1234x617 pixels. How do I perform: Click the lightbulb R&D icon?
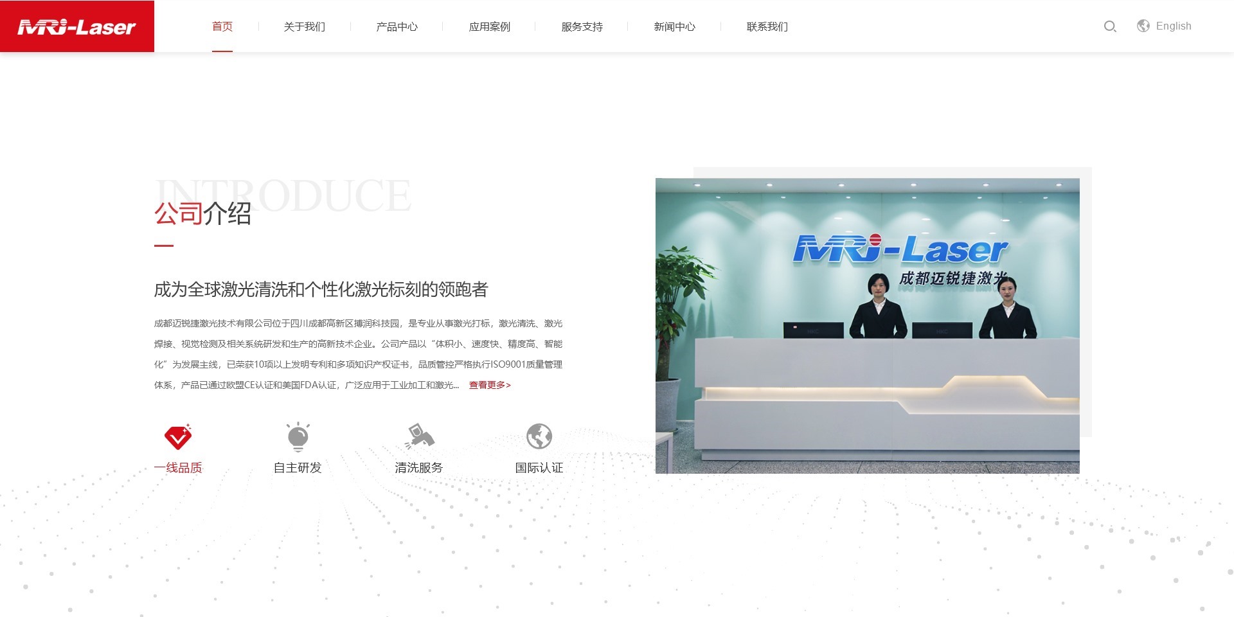(x=298, y=437)
